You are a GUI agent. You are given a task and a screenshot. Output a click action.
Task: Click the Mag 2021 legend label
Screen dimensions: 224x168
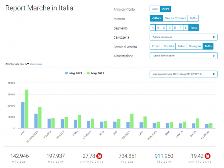tap(76, 73)
